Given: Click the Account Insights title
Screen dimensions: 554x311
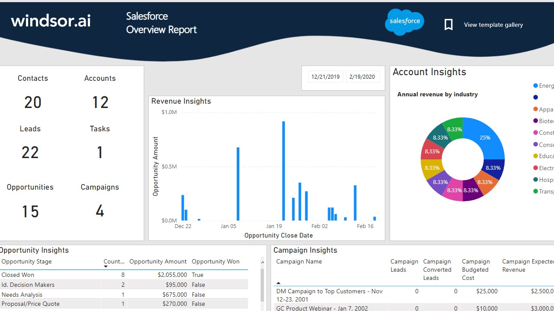Looking at the screenshot, I should (429, 72).
